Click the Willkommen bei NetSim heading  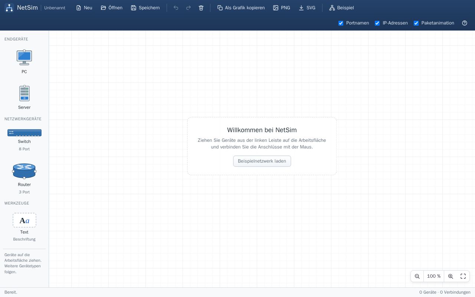click(x=262, y=130)
